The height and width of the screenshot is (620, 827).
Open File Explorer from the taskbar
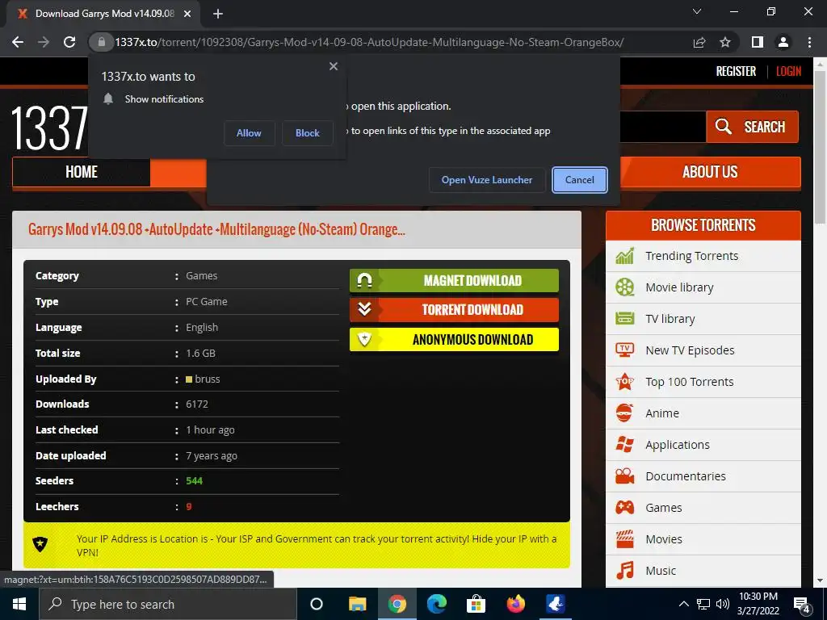(357, 604)
